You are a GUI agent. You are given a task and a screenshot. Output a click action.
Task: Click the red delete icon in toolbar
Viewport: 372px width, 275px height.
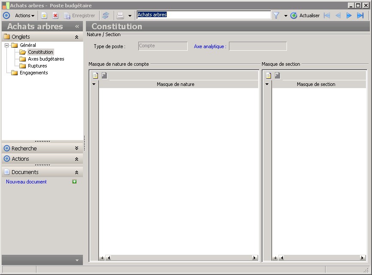point(55,15)
